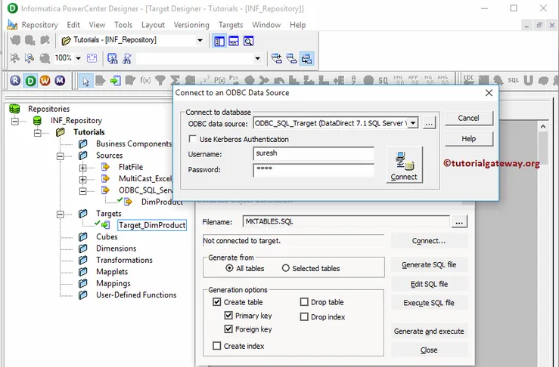
Task: Click the scale-to-fit workspace icon
Action: [x=92, y=58]
